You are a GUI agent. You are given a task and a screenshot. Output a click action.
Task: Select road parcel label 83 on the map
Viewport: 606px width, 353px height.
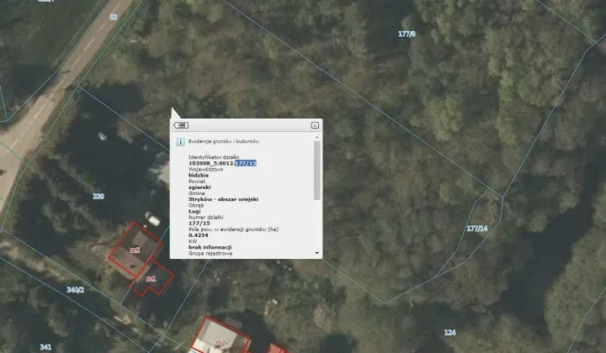tap(114, 17)
